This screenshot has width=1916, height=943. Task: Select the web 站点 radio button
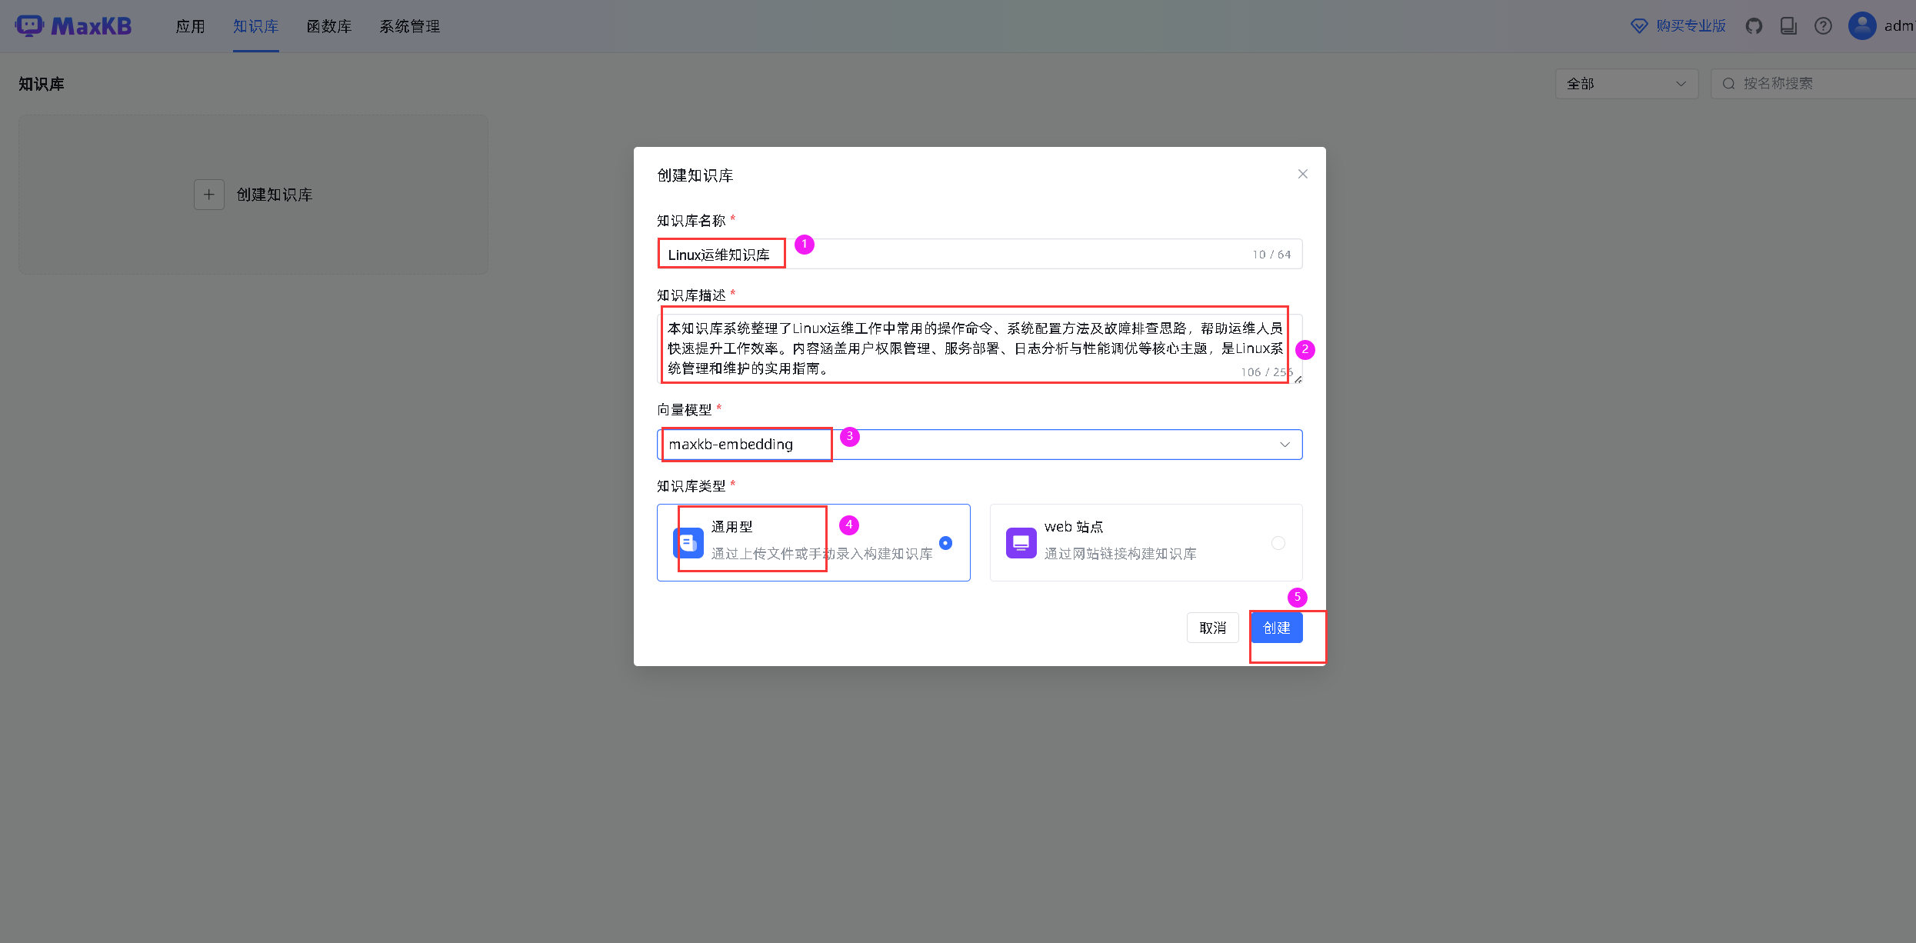pyautogui.click(x=1278, y=542)
